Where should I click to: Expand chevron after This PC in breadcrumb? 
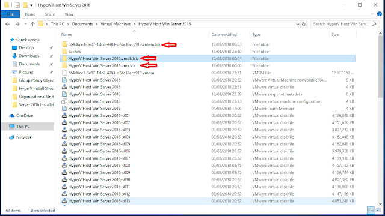coord(68,24)
